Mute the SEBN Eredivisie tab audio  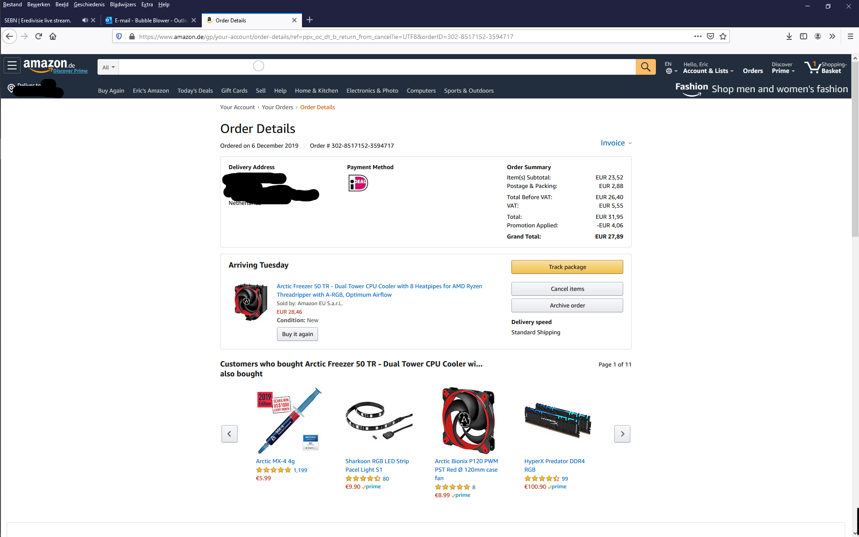click(x=85, y=20)
